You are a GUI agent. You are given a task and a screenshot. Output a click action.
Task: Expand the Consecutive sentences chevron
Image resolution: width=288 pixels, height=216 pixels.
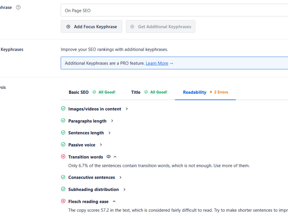120,177
